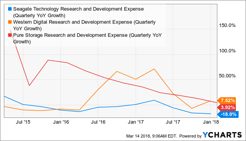Click the YCharts logo
The height and width of the screenshot is (141, 246).
tap(222, 135)
